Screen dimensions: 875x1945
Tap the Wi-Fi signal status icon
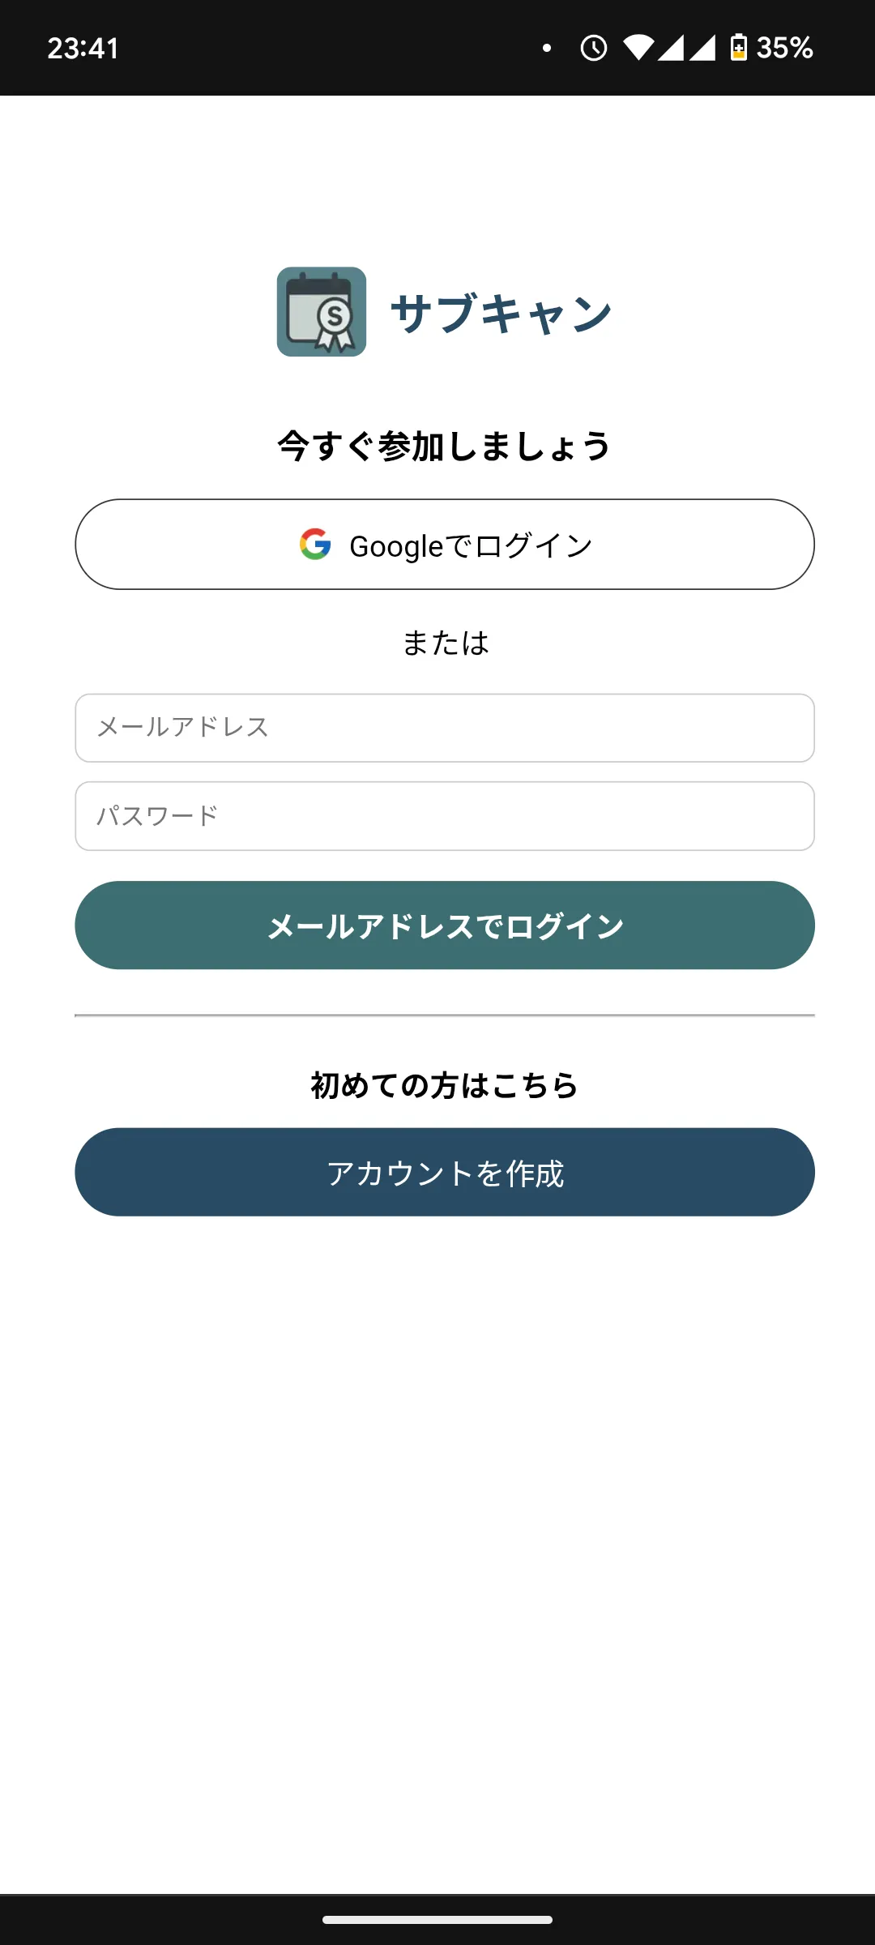(x=638, y=48)
